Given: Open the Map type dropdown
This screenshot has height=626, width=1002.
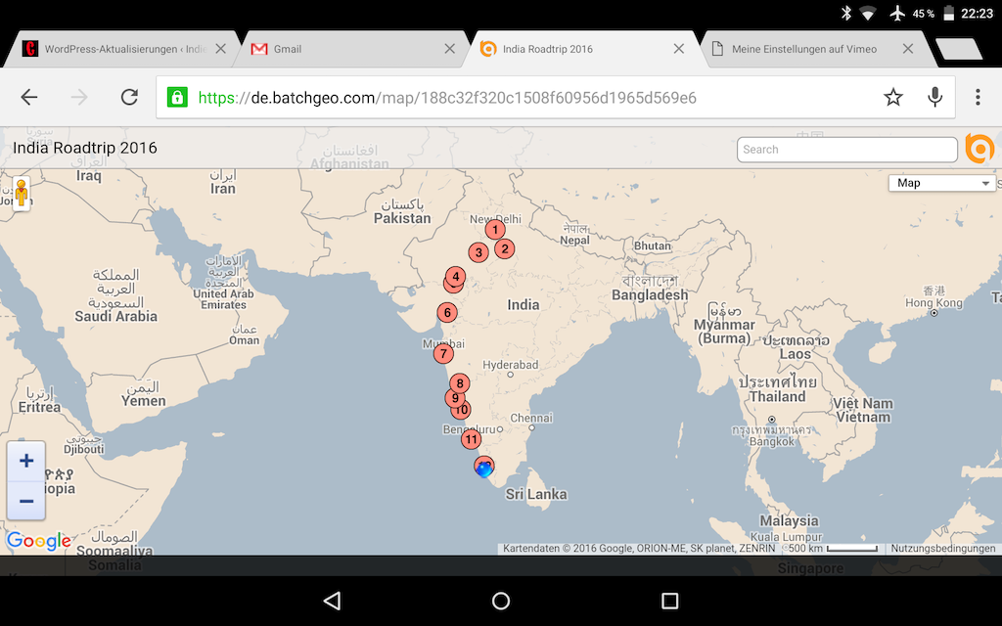Looking at the screenshot, I should (942, 183).
